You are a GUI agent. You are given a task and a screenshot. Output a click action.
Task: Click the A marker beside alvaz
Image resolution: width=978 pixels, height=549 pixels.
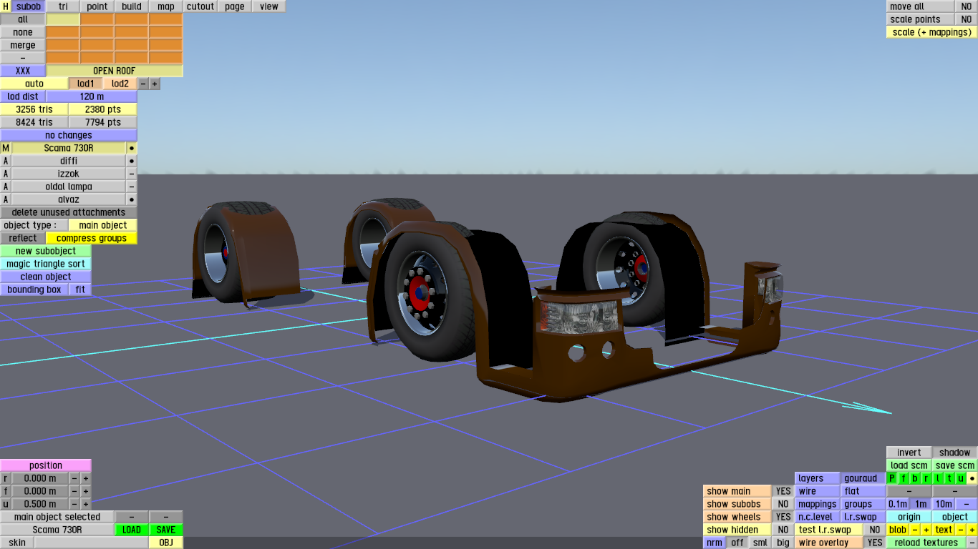tap(6, 199)
